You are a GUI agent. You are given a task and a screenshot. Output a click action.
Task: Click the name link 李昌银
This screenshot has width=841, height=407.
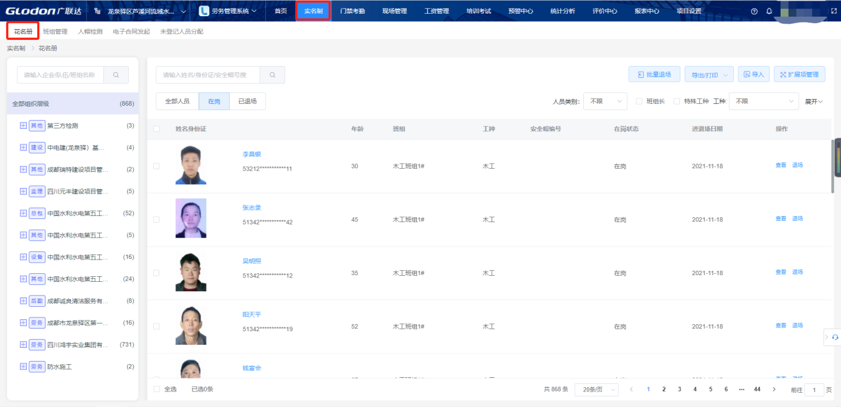click(x=251, y=154)
